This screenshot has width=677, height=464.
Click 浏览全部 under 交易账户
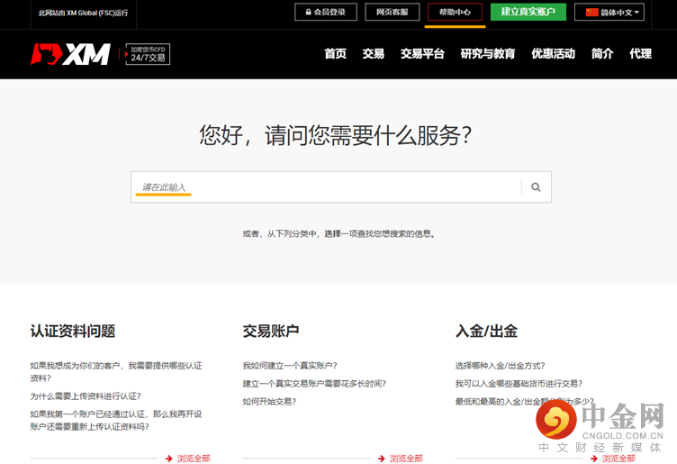click(406, 459)
